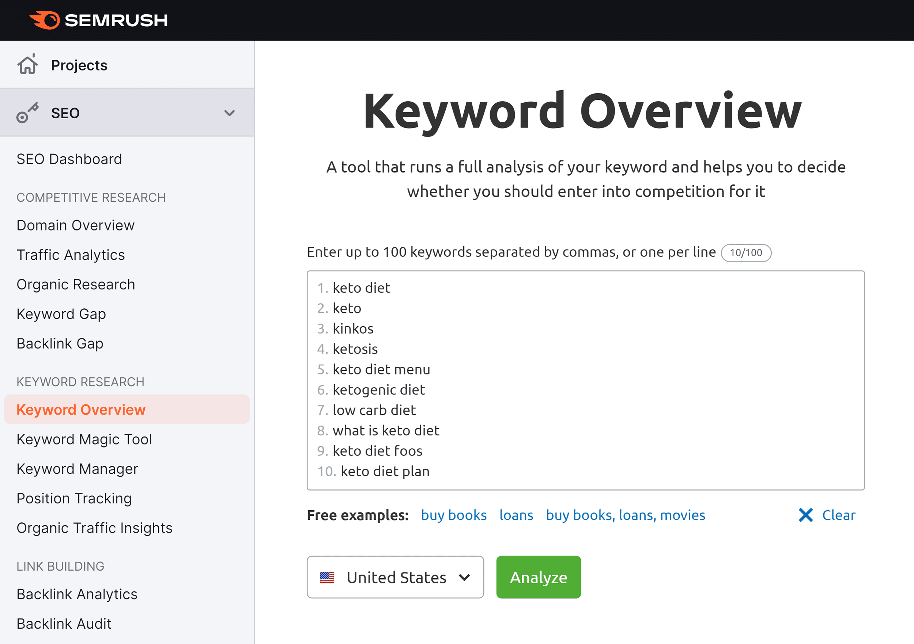Click the Domain Overview menu icon
914x644 pixels.
coord(76,225)
